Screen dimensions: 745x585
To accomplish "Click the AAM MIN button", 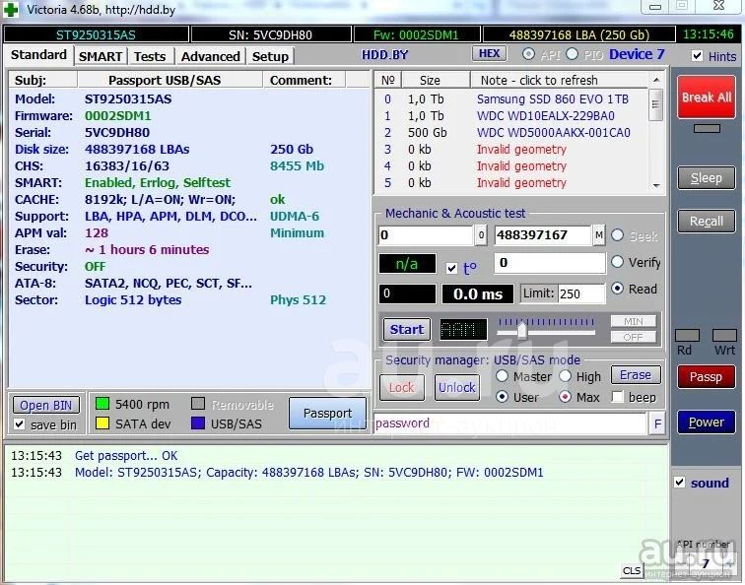I will point(634,321).
